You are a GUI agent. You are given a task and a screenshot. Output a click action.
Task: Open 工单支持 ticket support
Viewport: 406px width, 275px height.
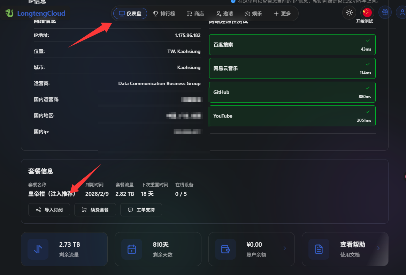click(x=141, y=210)
